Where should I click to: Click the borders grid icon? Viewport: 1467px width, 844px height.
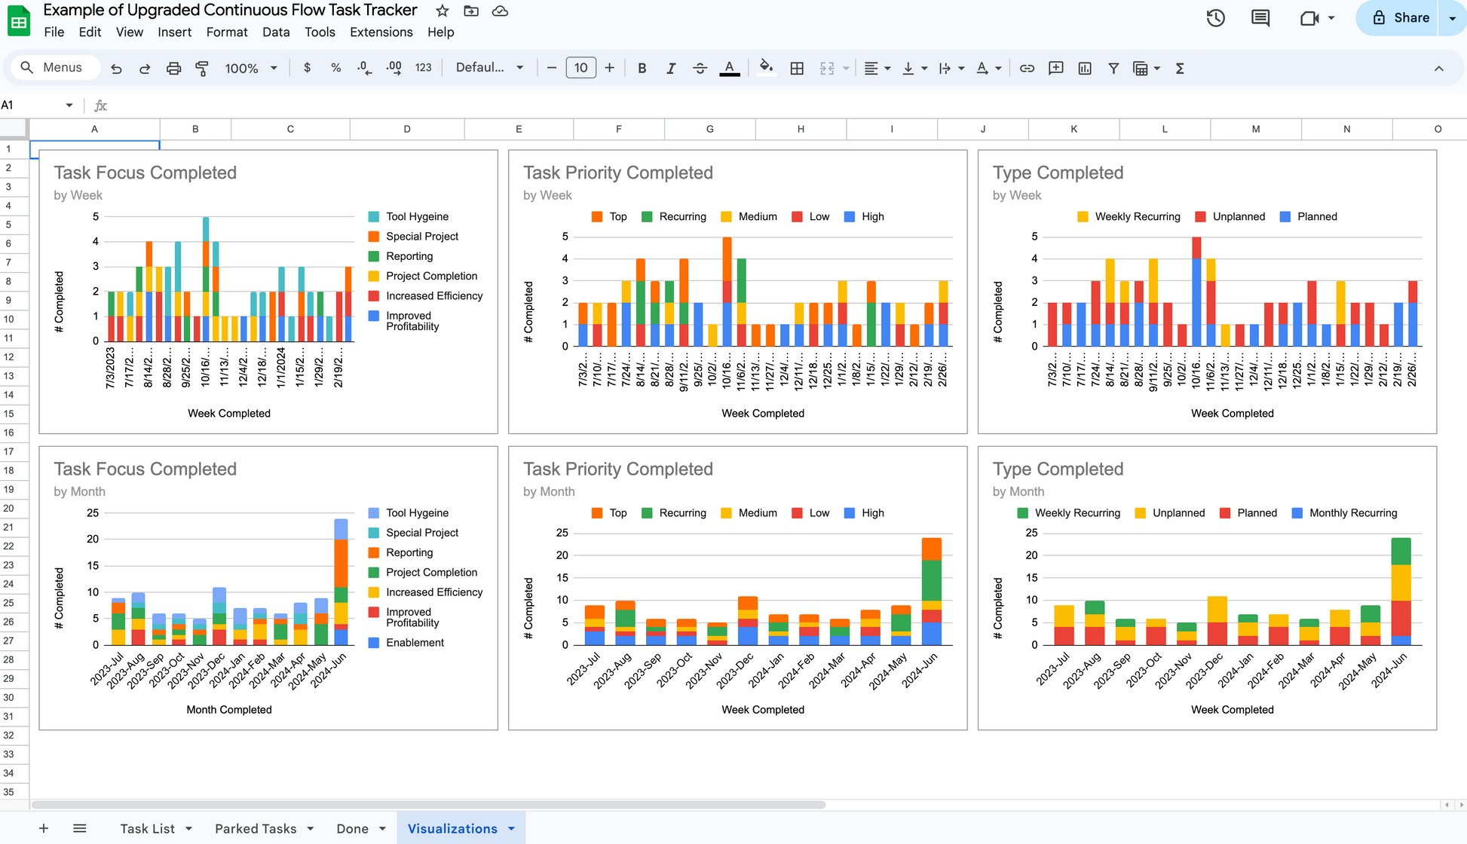pyautogui.click(x=797, y=69)
